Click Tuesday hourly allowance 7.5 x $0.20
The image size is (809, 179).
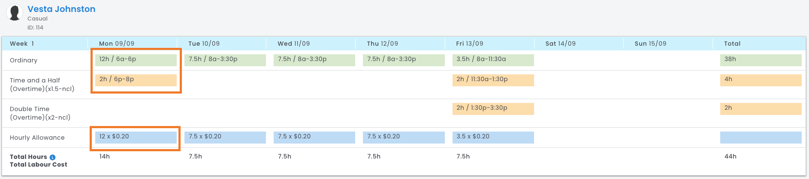pos(225,137)
